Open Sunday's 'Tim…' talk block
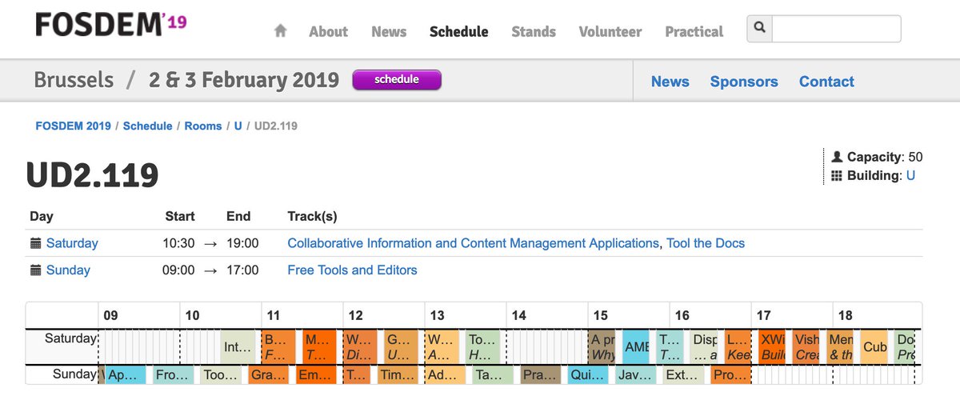The width and height of the screenshot is (960, 408). click(397, 374)
